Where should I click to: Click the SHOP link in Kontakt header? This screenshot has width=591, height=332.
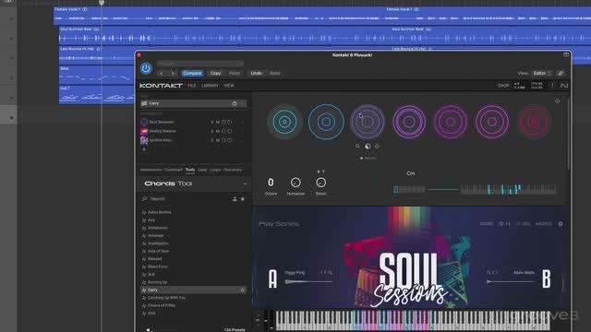503,86
